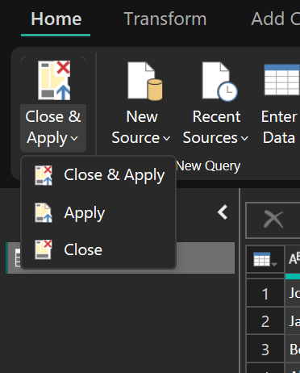The image size is (300, 373).
Task: Open the New Source icon
Action: [x=144, y=82]
